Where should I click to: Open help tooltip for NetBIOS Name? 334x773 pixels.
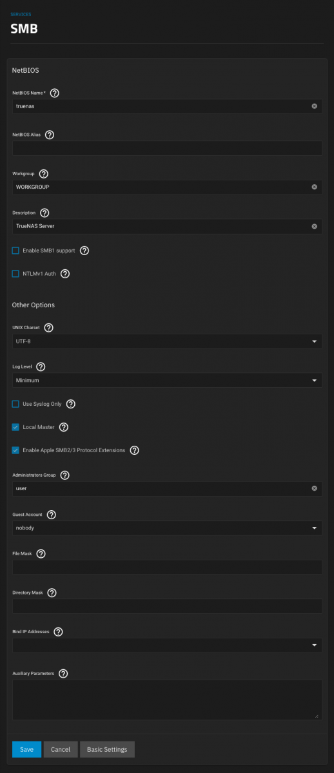point(55,93)
